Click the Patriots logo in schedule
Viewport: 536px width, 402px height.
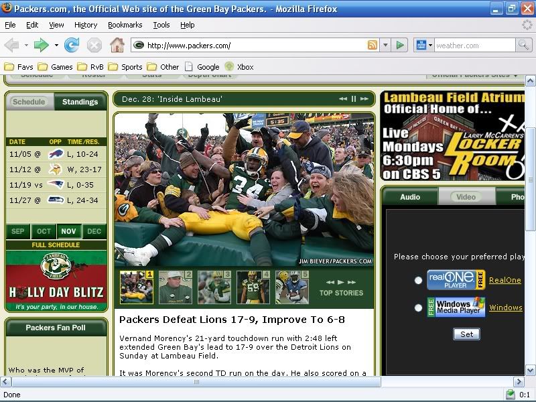coord(56,185)
